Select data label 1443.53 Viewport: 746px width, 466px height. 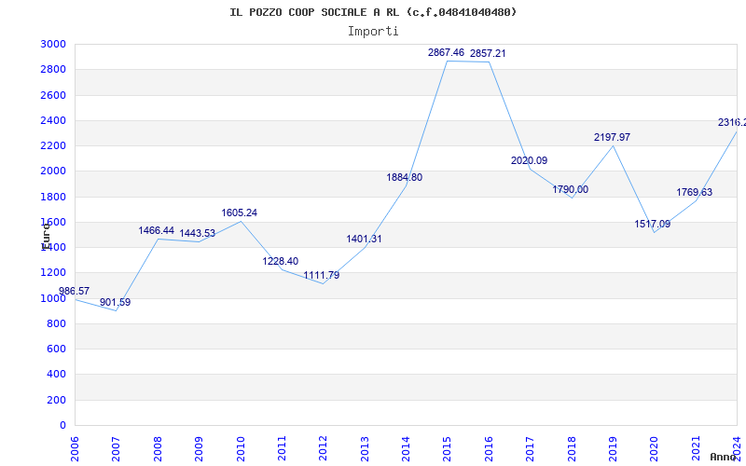click(198, 234)
